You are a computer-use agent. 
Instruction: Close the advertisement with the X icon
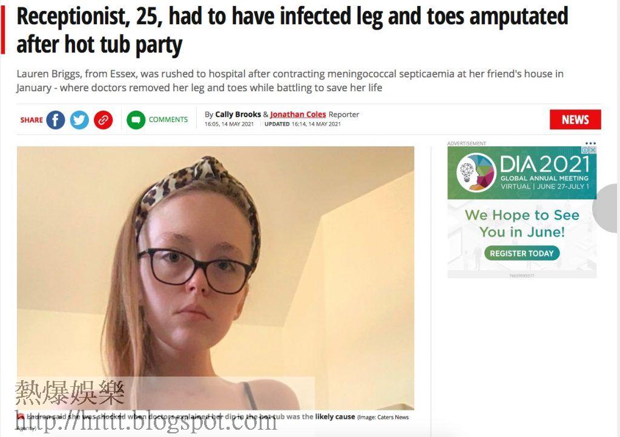[593, 150]
